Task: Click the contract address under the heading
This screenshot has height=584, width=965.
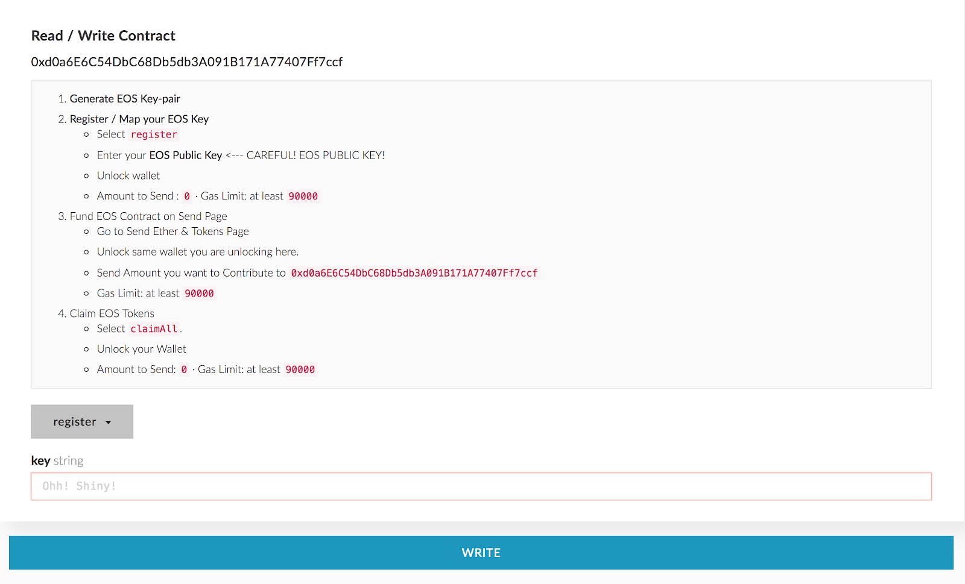Action: click(x=187, y=62)
